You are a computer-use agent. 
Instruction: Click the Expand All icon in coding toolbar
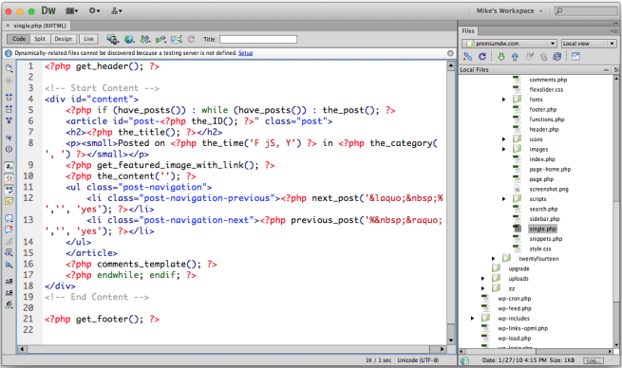click(x=9, y=120)
